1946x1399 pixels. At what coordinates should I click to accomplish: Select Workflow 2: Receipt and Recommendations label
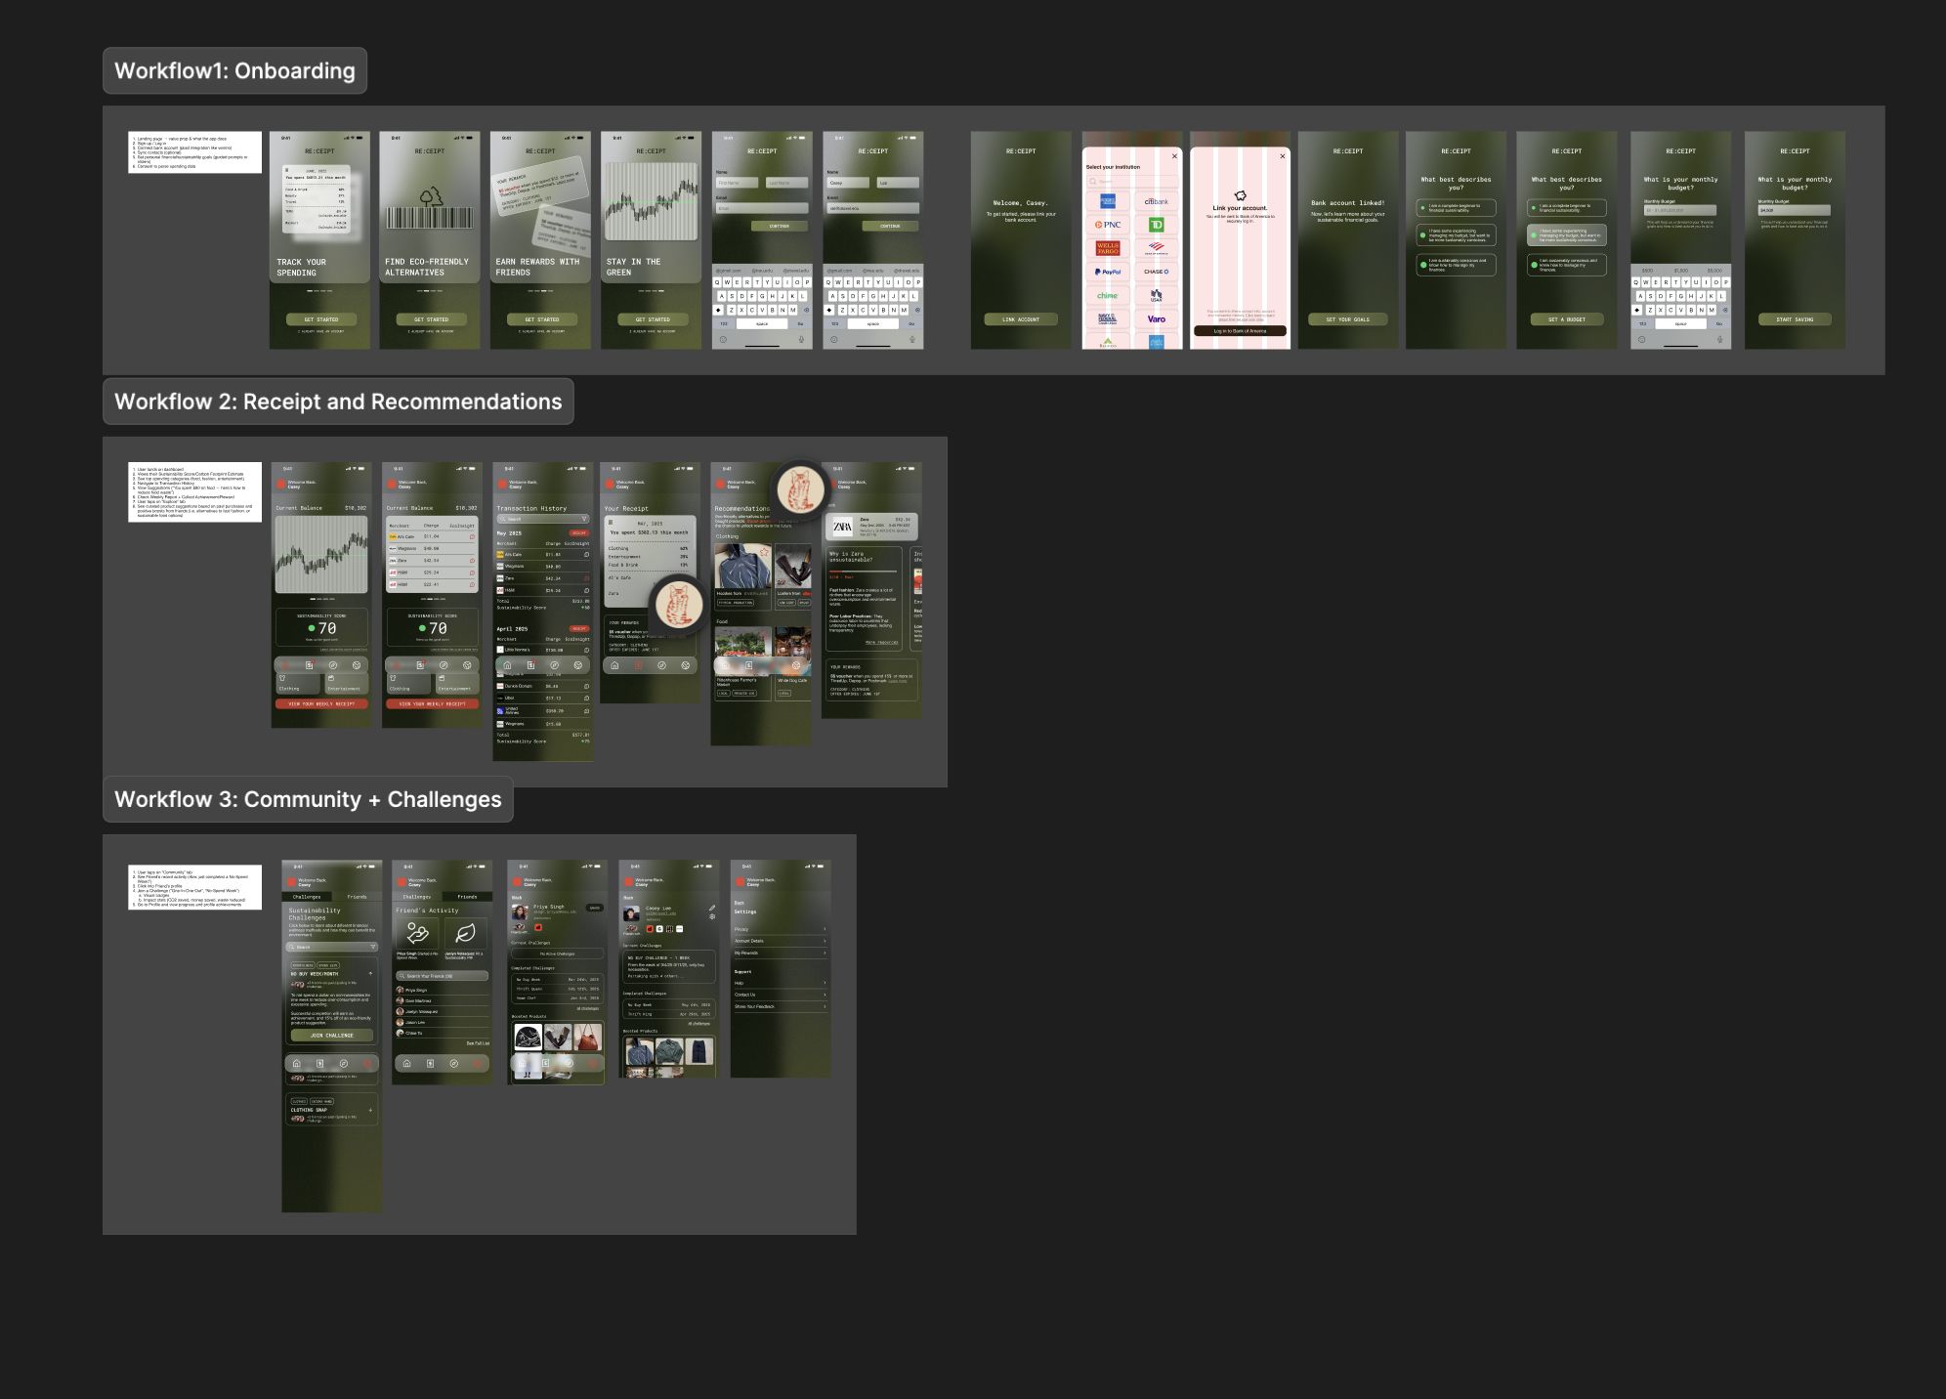pyautogui.click(x=338, y=402)
